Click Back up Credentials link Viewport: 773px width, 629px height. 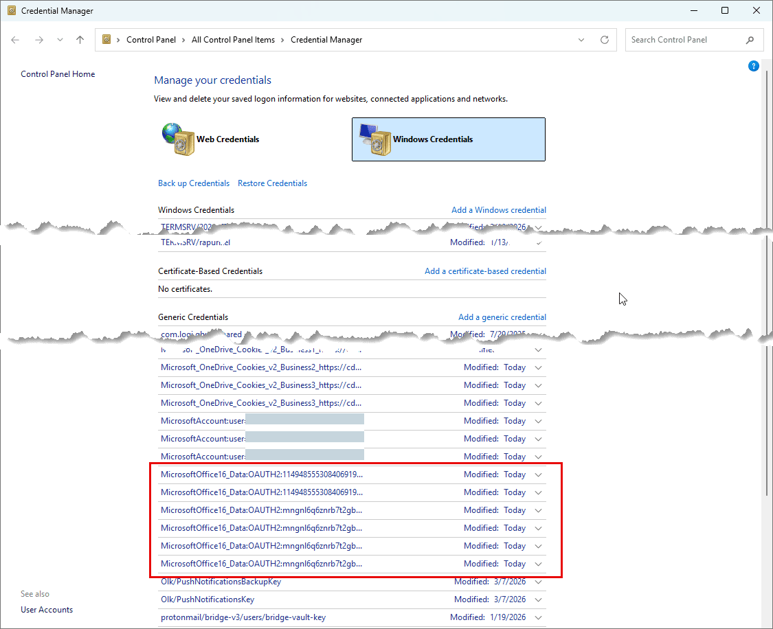(194, 183)
